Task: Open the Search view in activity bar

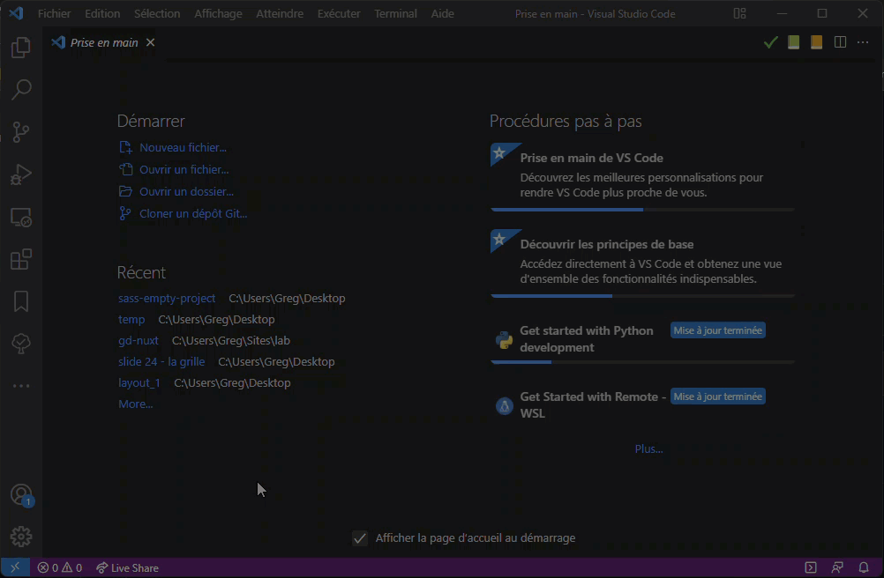Action: point(21,90)
